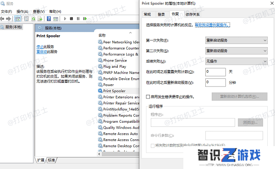Select the Performance Logs & service row
The image size is (275, 169).
118,54
